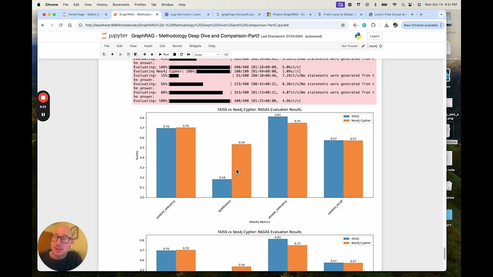The height and width of the screenshot is (277, 493).
Task: Open the Chrome home page button
Action: click(70, 25)
